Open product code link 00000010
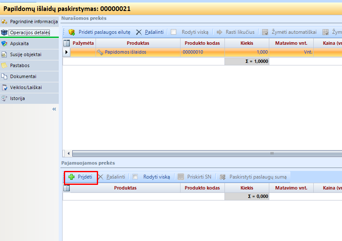Screen dimensions: 342x241 tap(193, 52)
